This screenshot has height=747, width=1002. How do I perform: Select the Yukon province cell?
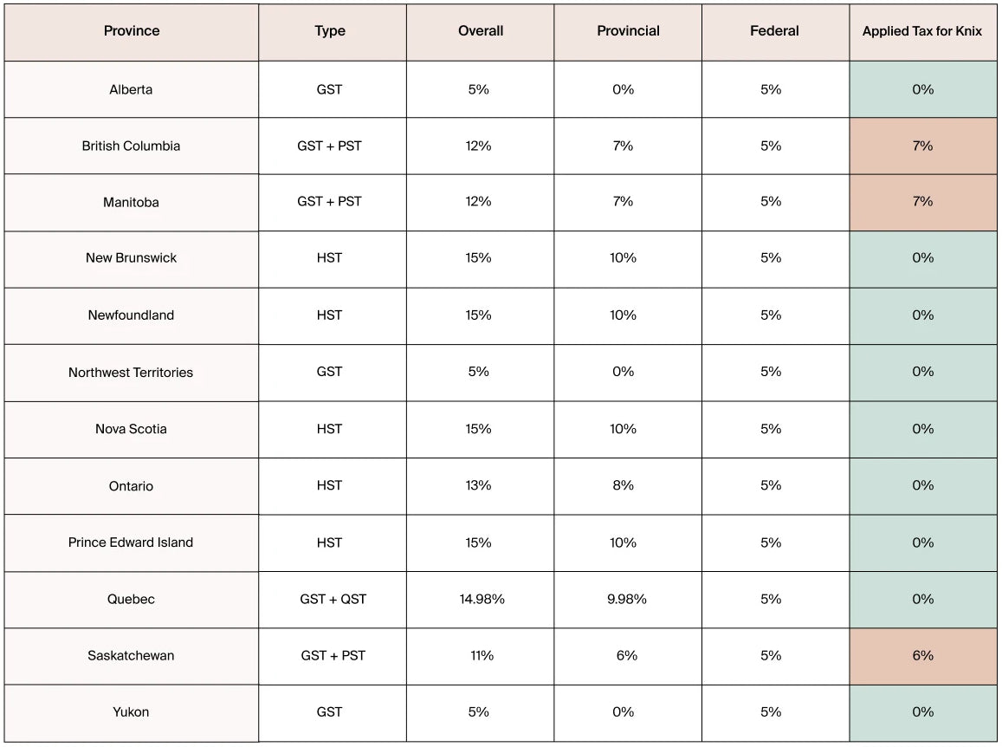(x=132, y=712)
